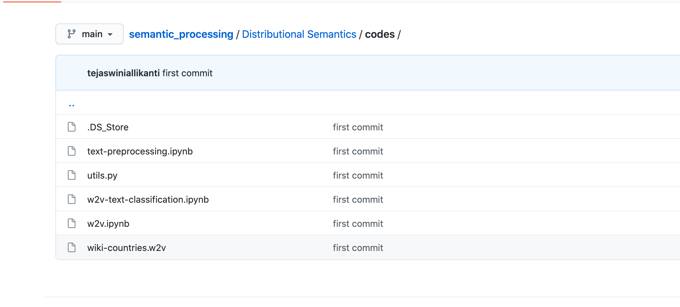View latest first commit in header
Viewport: 680px width, 307px height.
[x=187, y=73]
